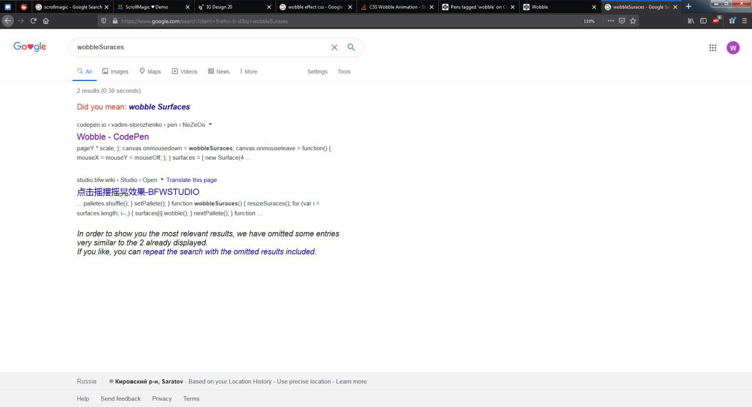Close the Wobble tab
Image resolution: width=752 pixels, height=407 pixels.
point(595,7)
